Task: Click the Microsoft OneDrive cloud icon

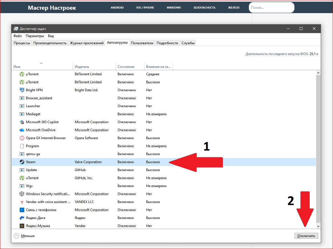Action: point(22,130)
